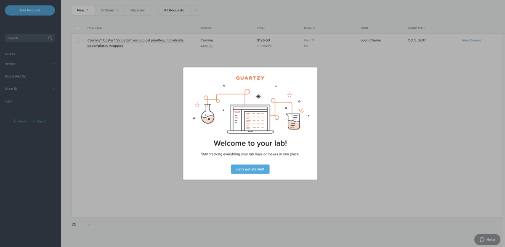Click the Vendor column header
This screenshot has width=505, height=247.
tap(206, 28)
